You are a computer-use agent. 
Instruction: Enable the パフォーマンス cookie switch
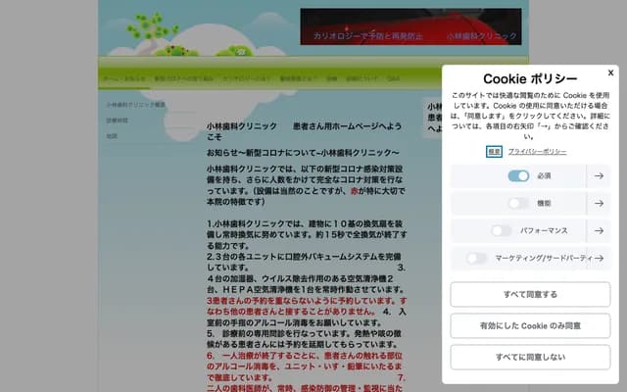coord(501,231)
